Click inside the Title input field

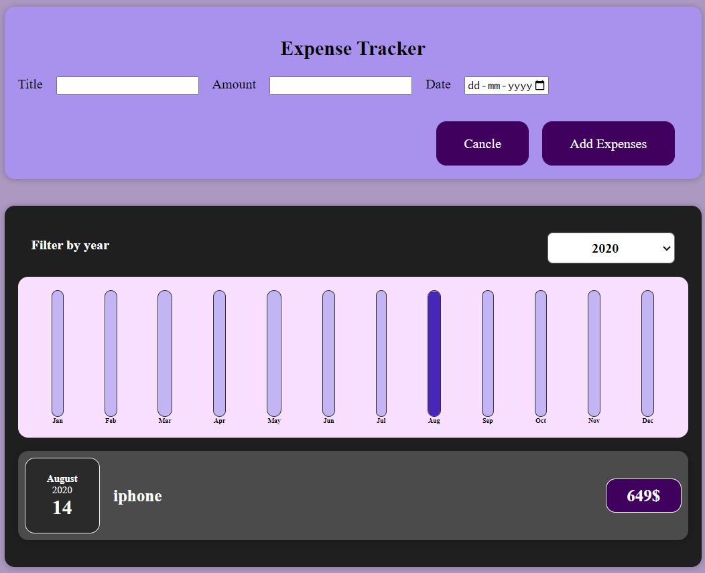[x=127, y=85]
